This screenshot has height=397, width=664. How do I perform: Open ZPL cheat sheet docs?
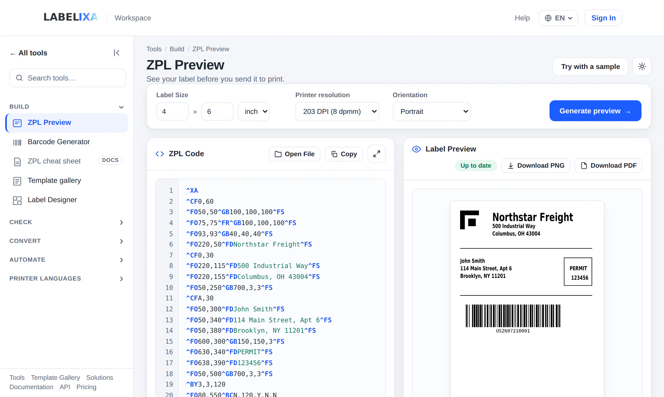67,161
